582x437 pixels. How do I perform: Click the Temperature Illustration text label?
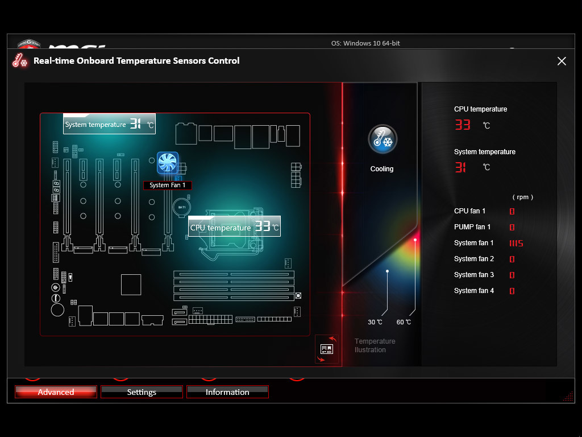[x=375, y=345]
